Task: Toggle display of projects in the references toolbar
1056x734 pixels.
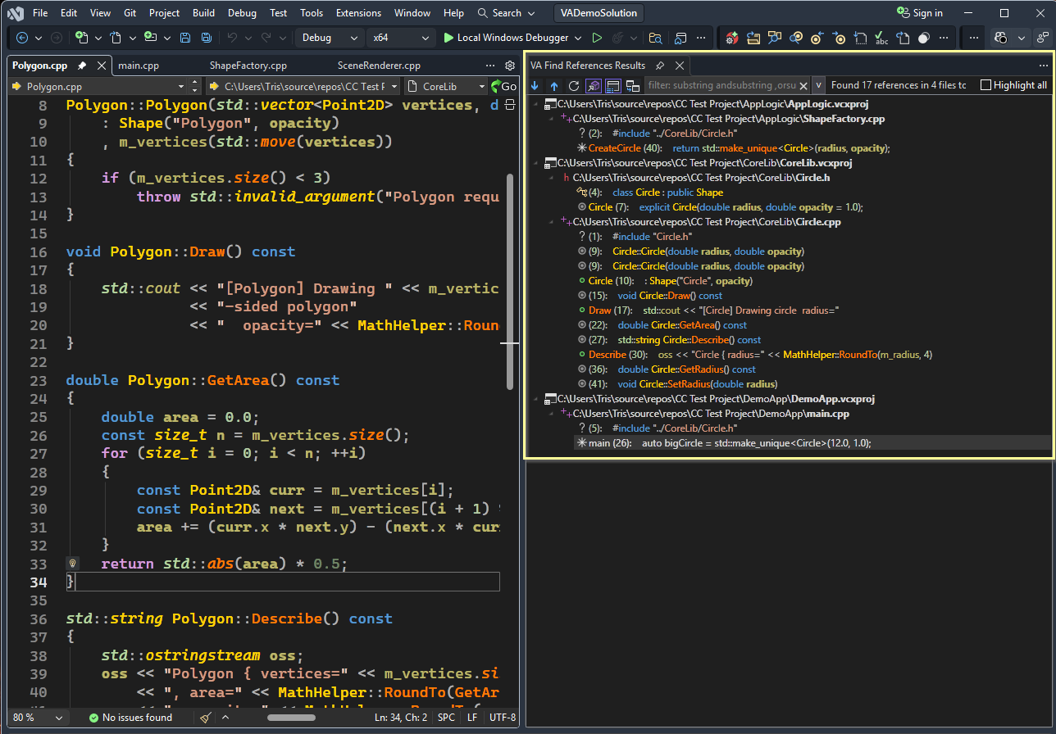Action: 594,85
